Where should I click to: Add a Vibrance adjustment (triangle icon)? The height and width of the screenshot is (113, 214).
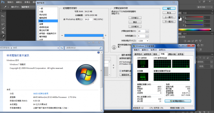click(x=200, y=41)
